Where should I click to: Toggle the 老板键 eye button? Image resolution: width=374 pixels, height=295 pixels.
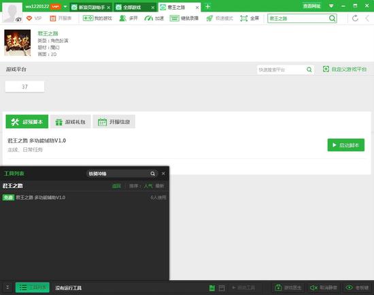(x=357, y=288)
